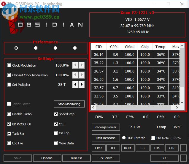Click the minus button beside GPU

(183, 158)
